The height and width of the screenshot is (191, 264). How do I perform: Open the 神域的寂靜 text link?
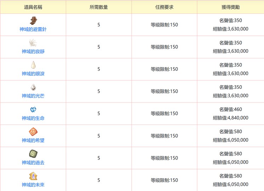[33, 52]
